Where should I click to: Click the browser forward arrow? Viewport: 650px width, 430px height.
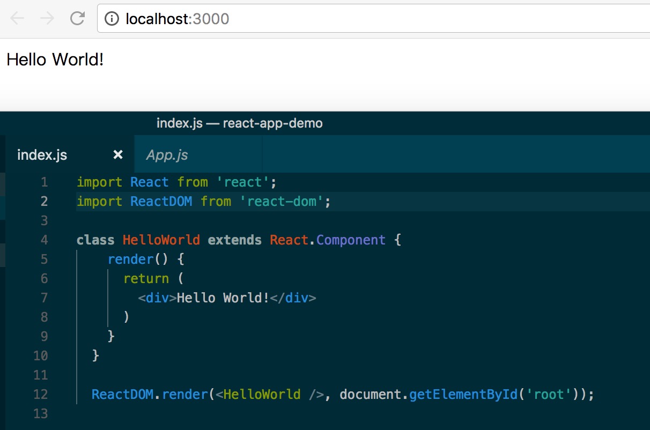point(47,19)
